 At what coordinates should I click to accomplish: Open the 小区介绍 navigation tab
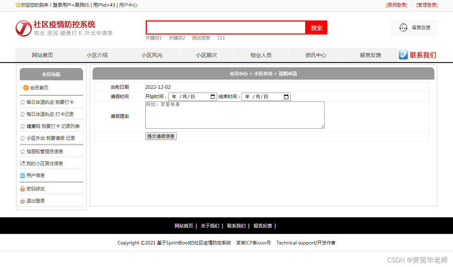(x=97, y=55)
